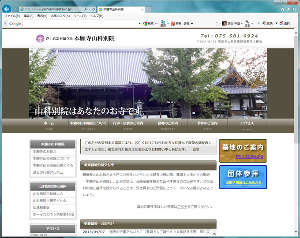Go to ホーム HOME navigation item
300x238 pixels.
tap(49, 126)
